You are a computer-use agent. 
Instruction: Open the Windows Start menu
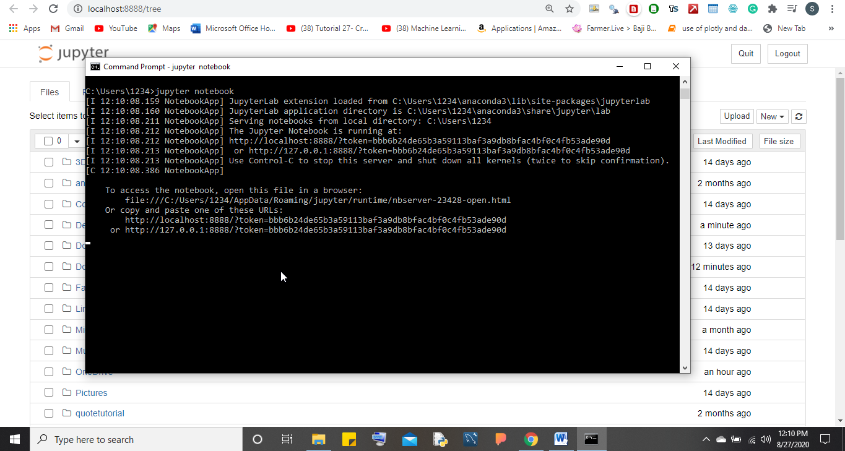pos(15,439)
